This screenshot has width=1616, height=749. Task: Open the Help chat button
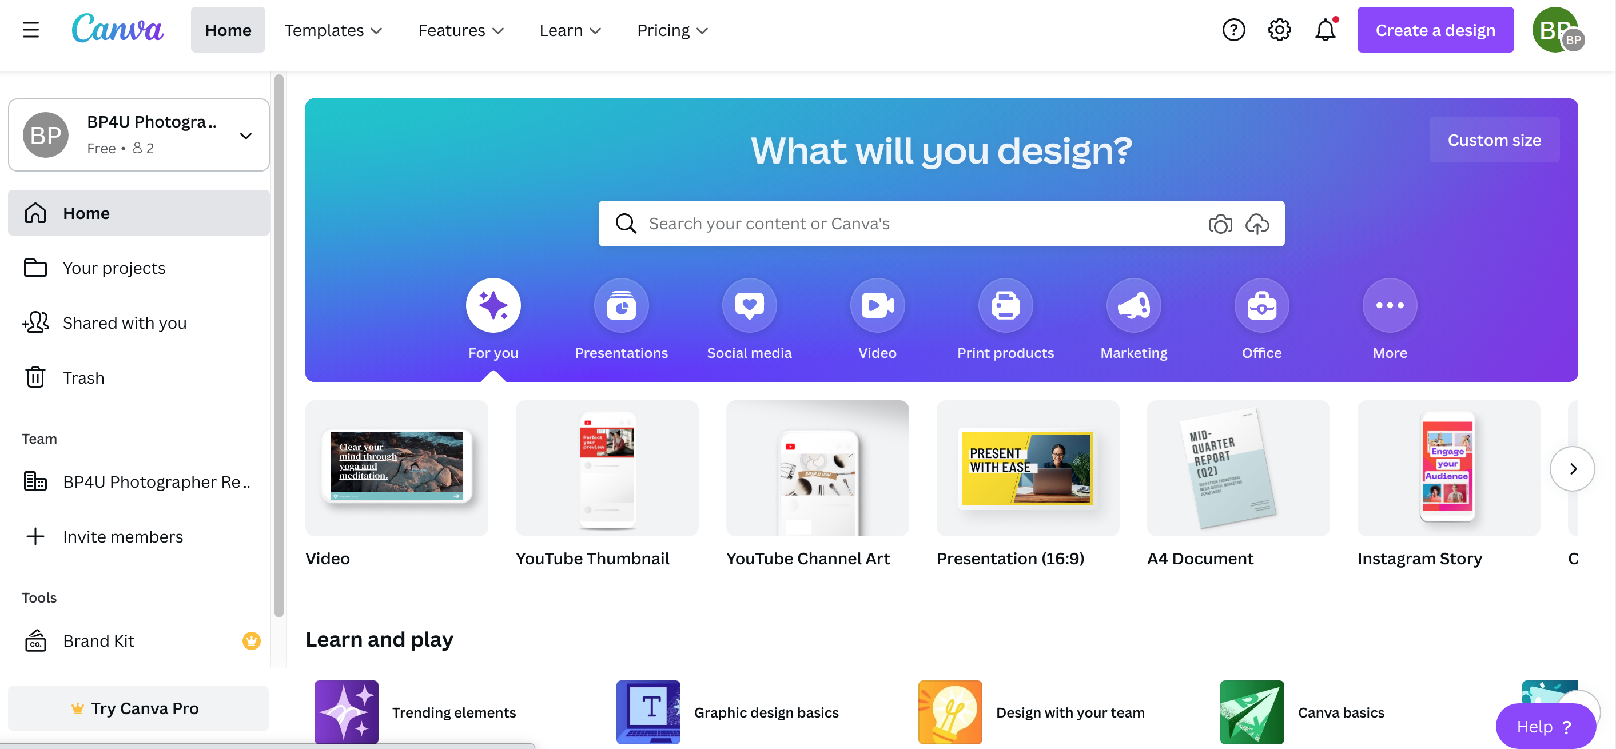coord(1545,727)
